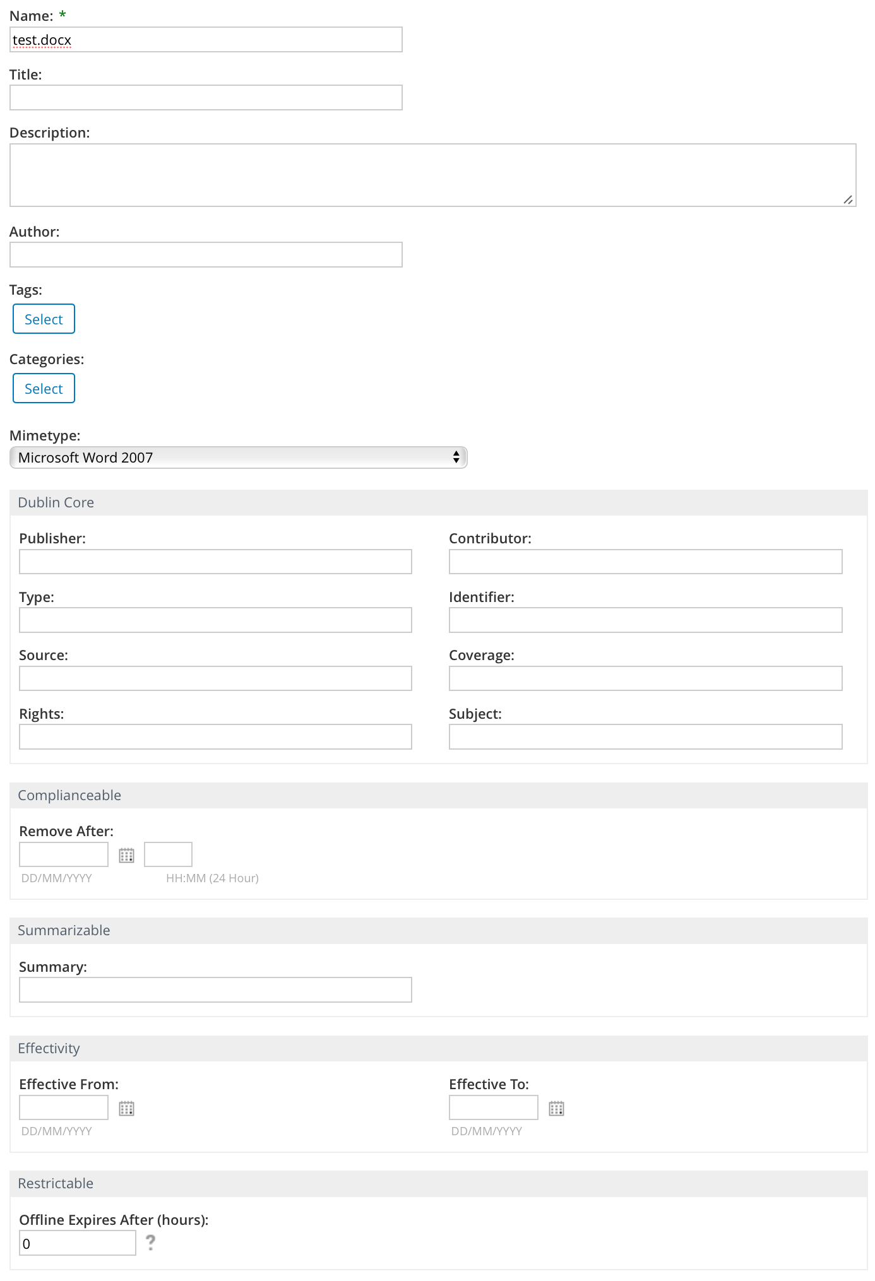Click help icon beside Offline Expires field
This screenshot has width=875, height=1281.
pyautogui.click(x=150, y=1243)
